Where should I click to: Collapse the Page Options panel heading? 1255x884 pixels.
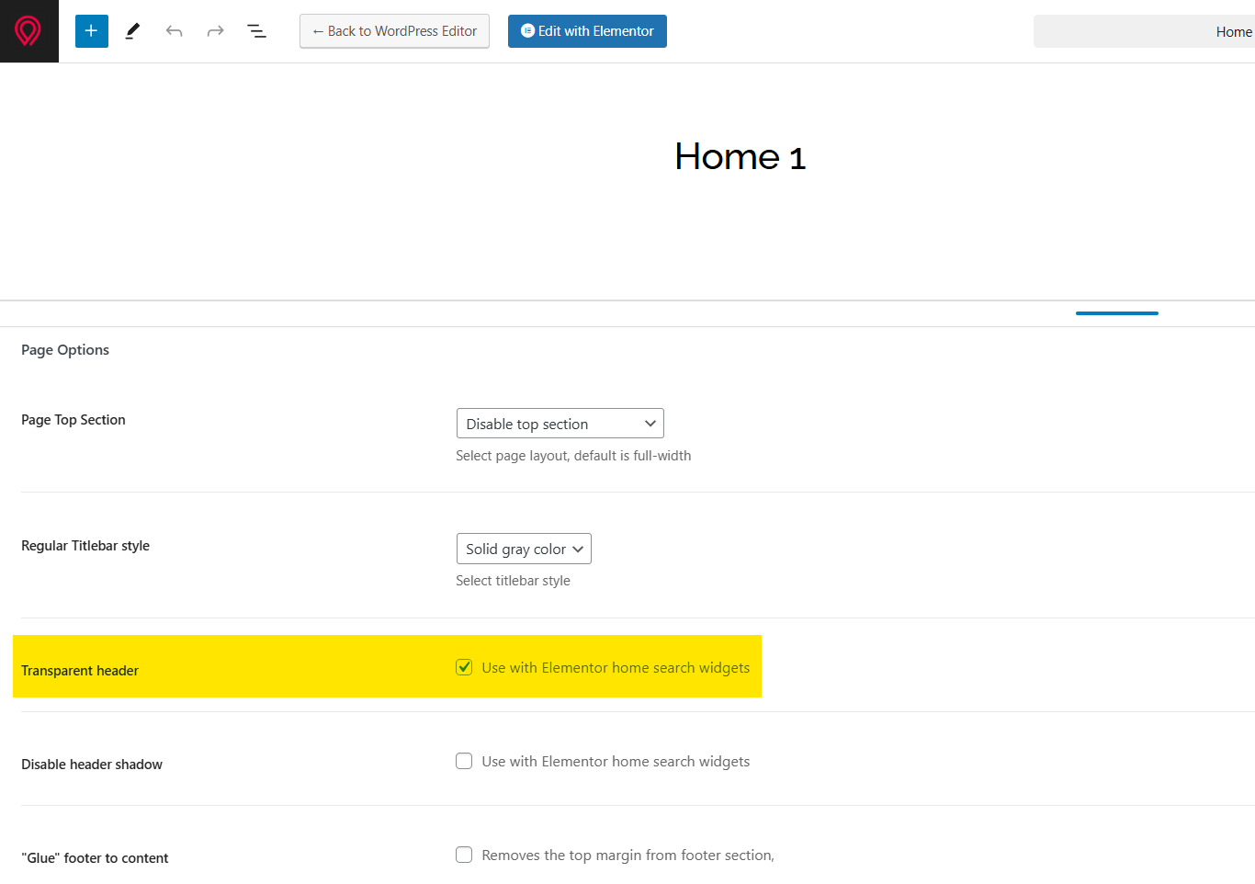click(65, 350)
